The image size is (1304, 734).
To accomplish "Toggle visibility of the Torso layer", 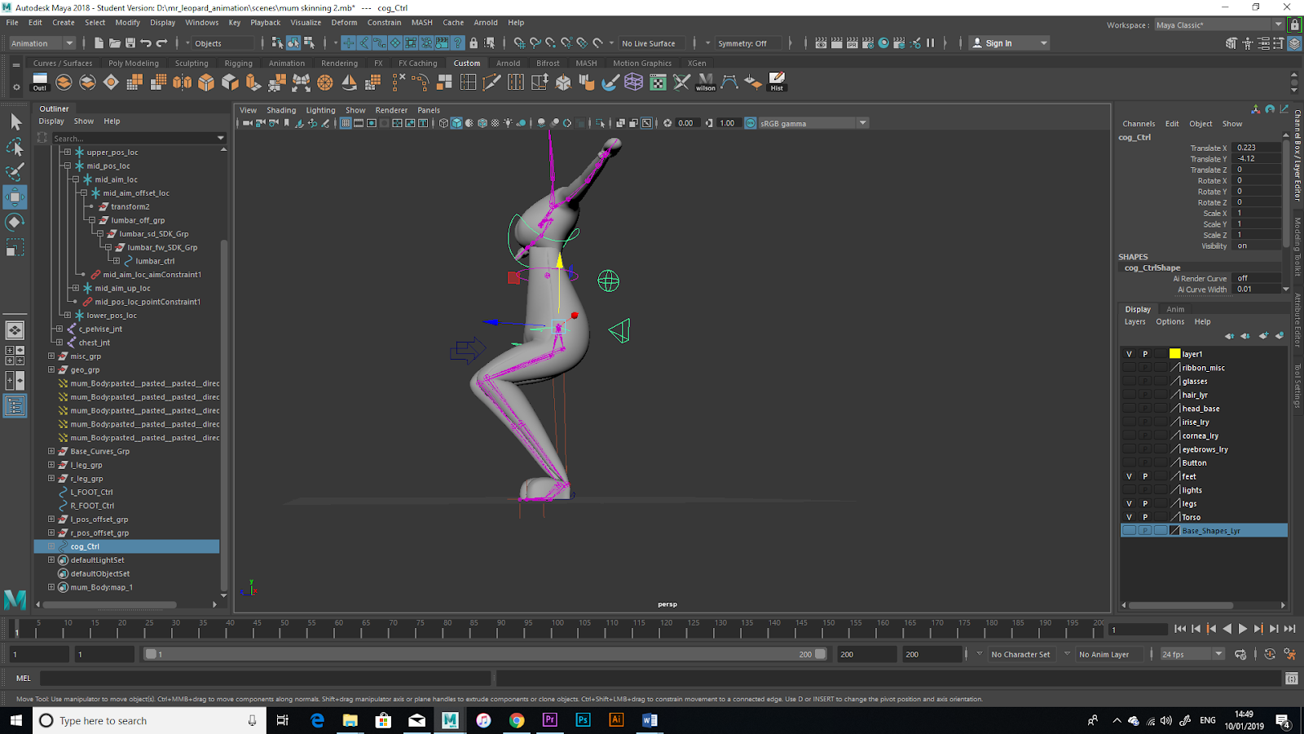I will point(1129,517).
